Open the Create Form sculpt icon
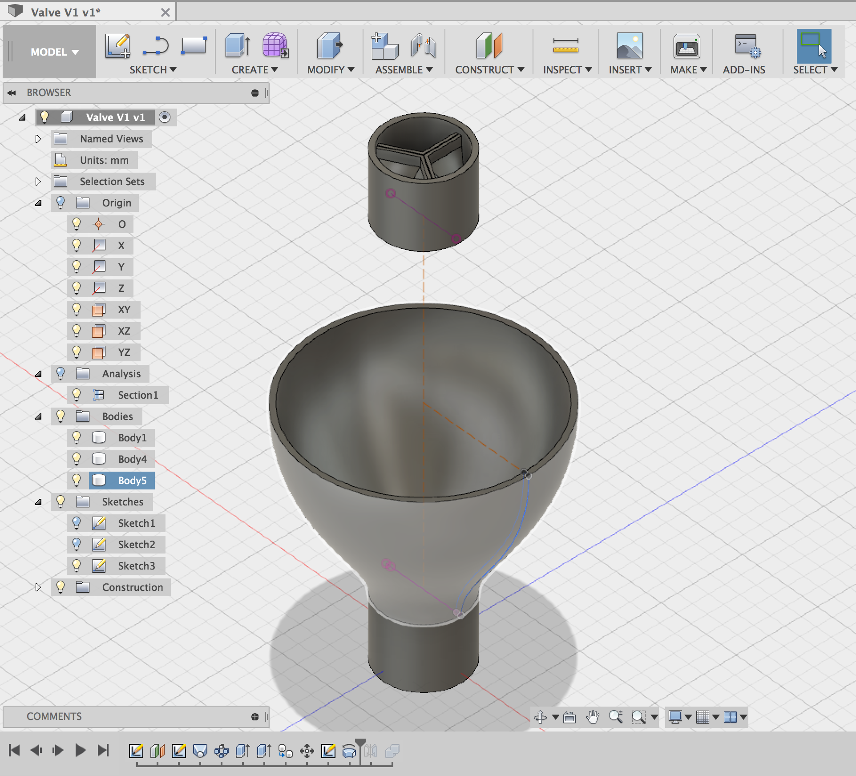 pyautogui.click(x=275, y=46)
